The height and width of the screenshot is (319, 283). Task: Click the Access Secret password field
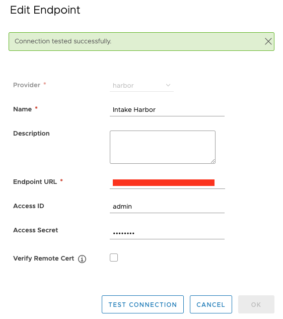click(x=167, y=233)
